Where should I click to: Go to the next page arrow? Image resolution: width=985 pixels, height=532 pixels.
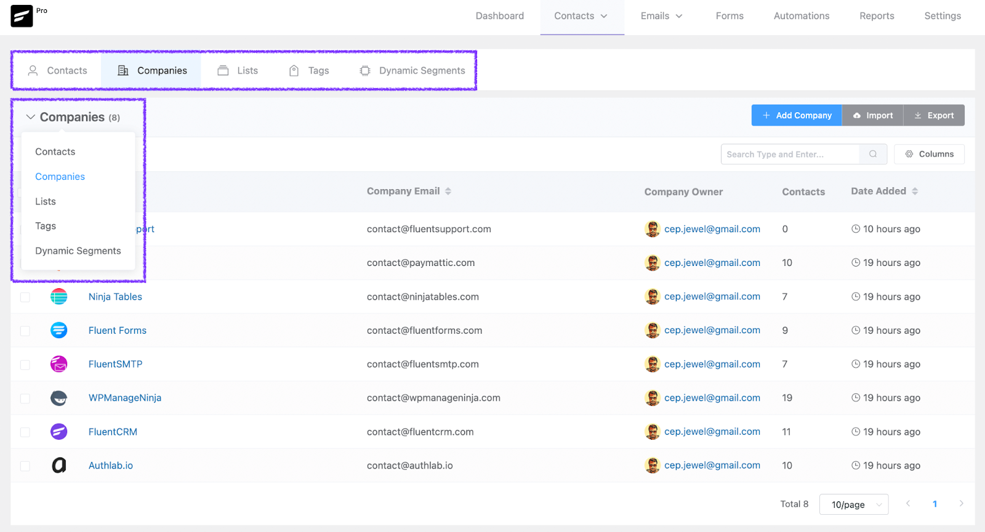coord(962,504)
